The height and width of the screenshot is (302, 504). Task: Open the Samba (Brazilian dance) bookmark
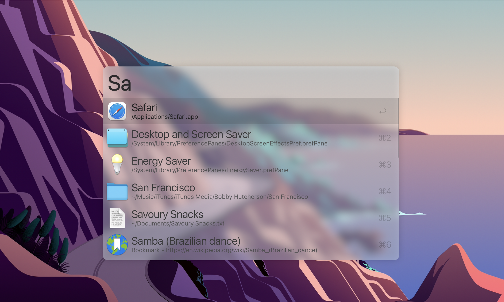tap(186, 241)
